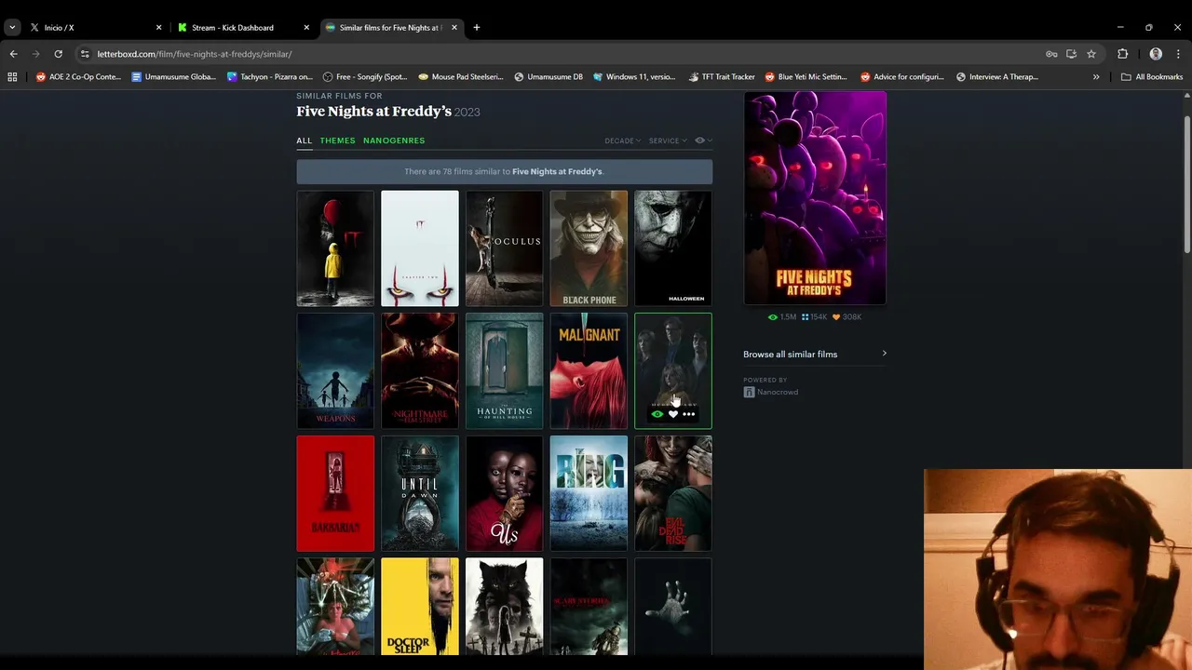The image size is (1192, 670).
Task: Go back to previous page
Action: point(13,54)
